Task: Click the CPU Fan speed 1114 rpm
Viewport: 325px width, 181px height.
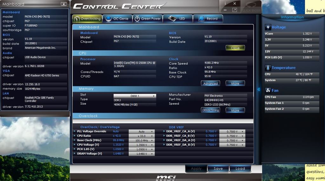Action: tap(308, 97)
